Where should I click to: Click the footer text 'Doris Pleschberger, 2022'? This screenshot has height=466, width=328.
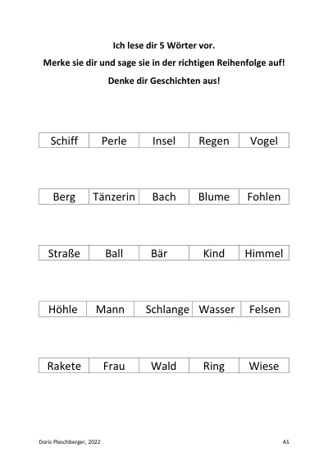point(70,442)
